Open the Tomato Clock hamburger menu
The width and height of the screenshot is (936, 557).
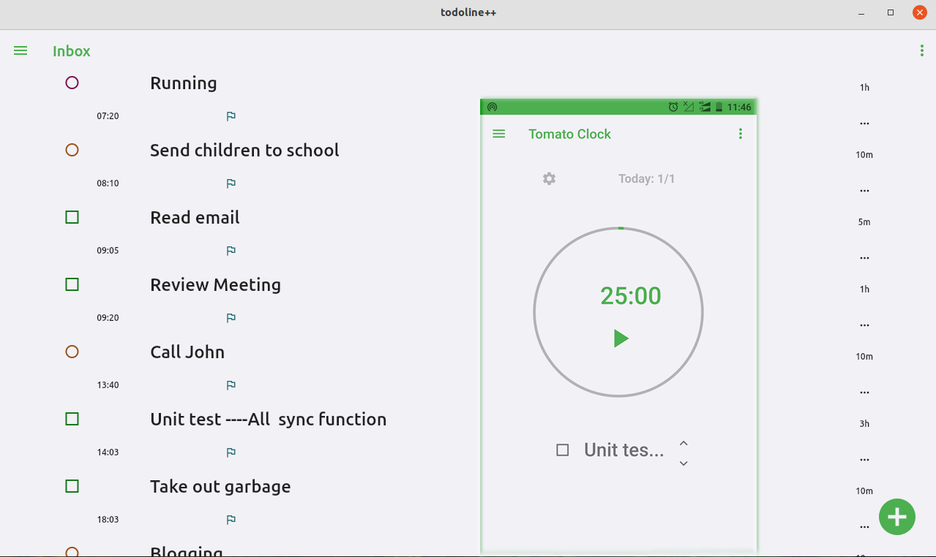[x=499, y=134]
